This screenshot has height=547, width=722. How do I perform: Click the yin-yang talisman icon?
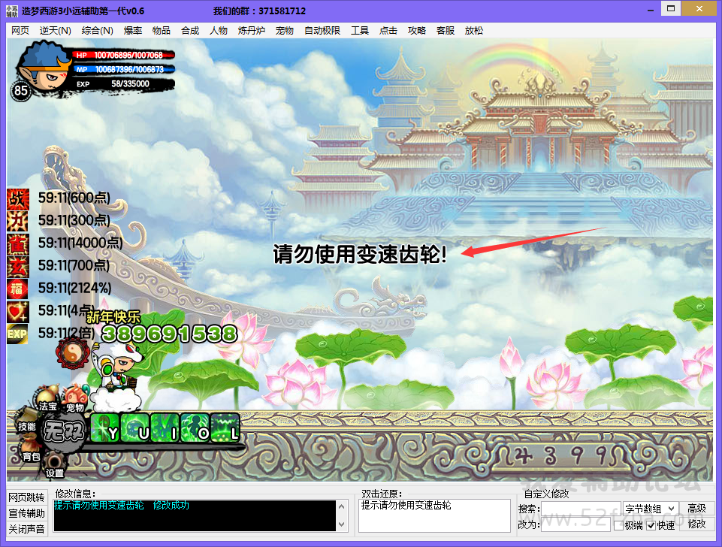point(72,353)
